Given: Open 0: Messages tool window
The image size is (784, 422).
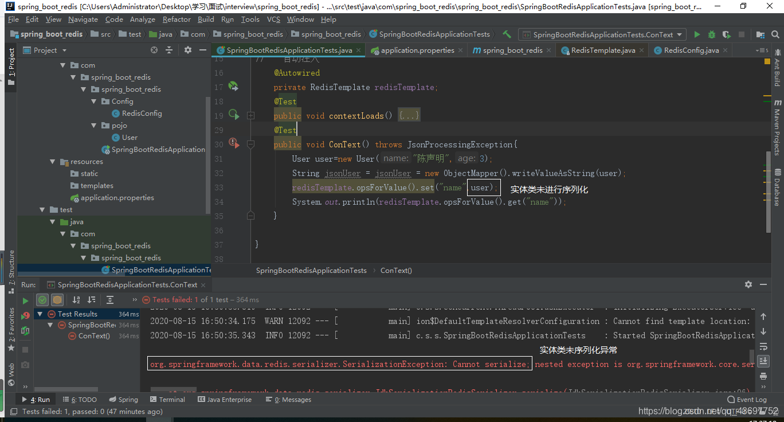Looking at the screenshot, I should pos(288,400).
